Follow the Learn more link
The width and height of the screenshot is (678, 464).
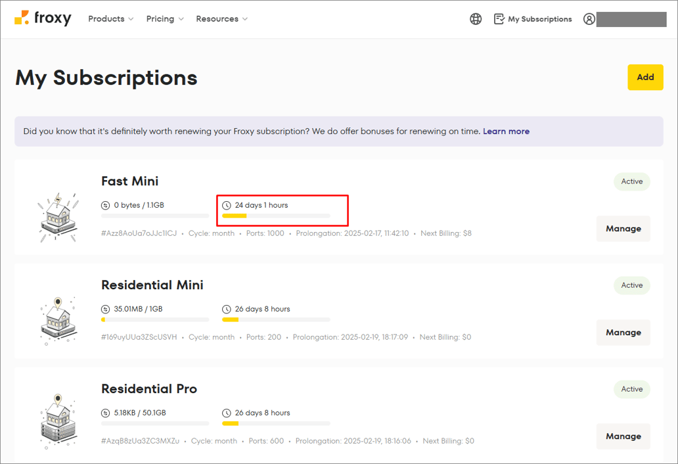click(x=506, y=131)
